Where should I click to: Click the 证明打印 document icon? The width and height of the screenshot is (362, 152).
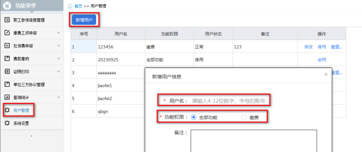[7, 71]
